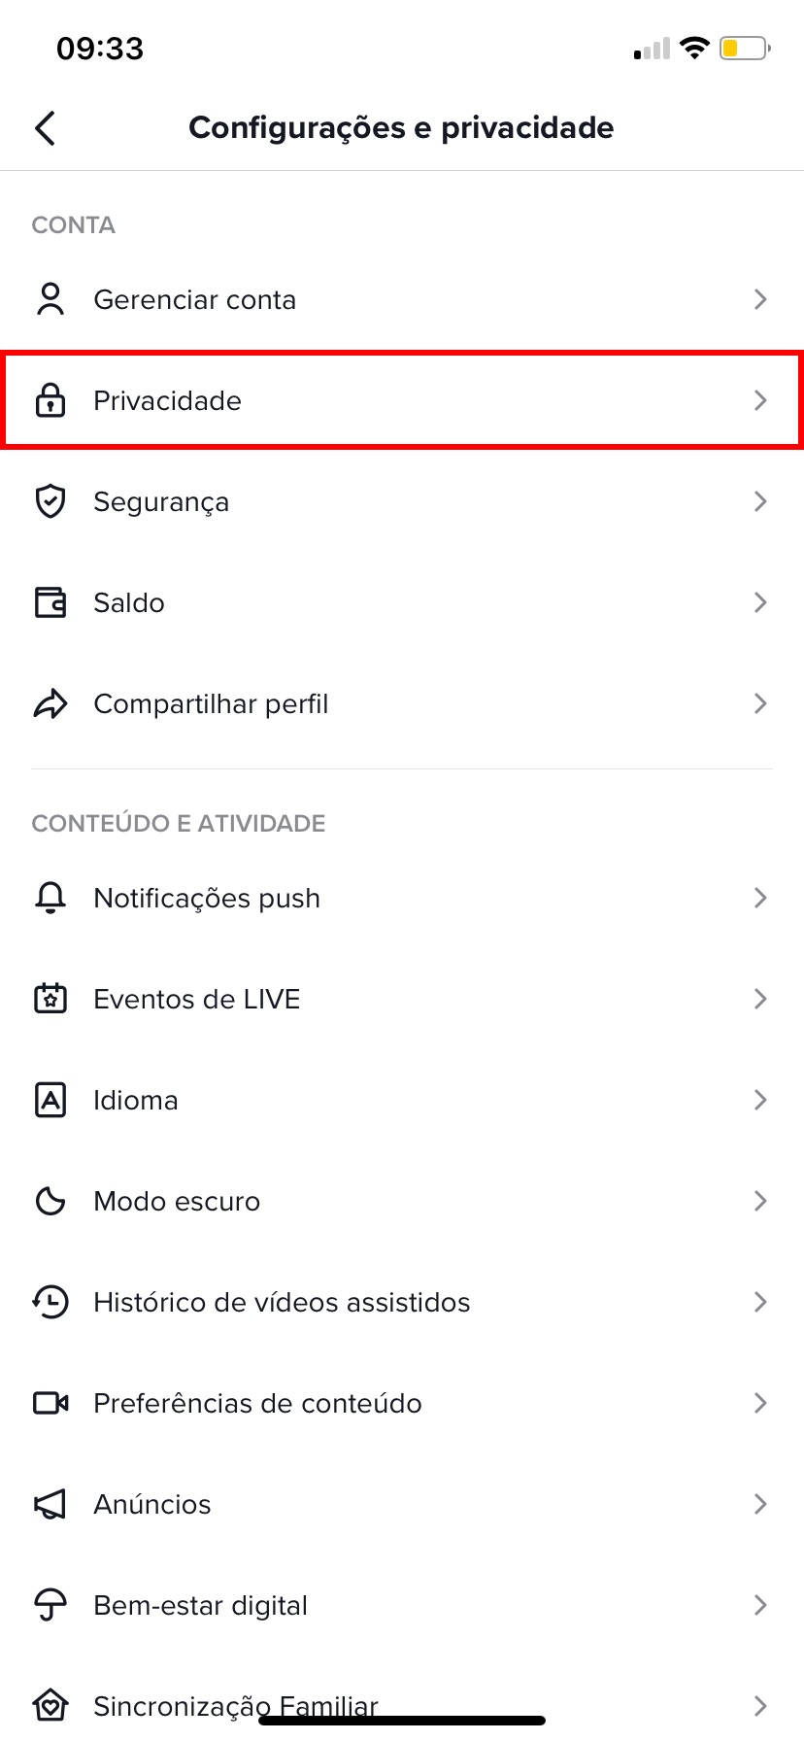
Task: Expand the Preferências de conteúdo chevron
Action: (760, 1403)
